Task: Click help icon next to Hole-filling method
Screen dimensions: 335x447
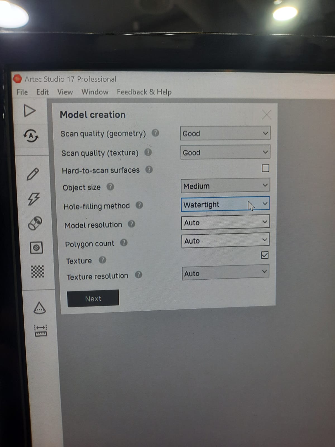Action: [x=139, y=205]
